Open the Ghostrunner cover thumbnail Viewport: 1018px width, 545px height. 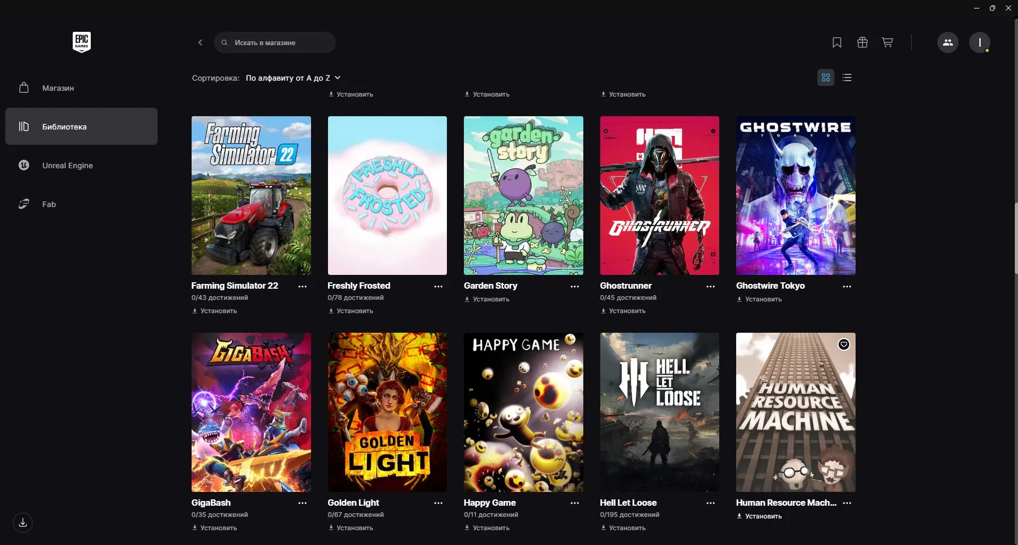[660, 195]
